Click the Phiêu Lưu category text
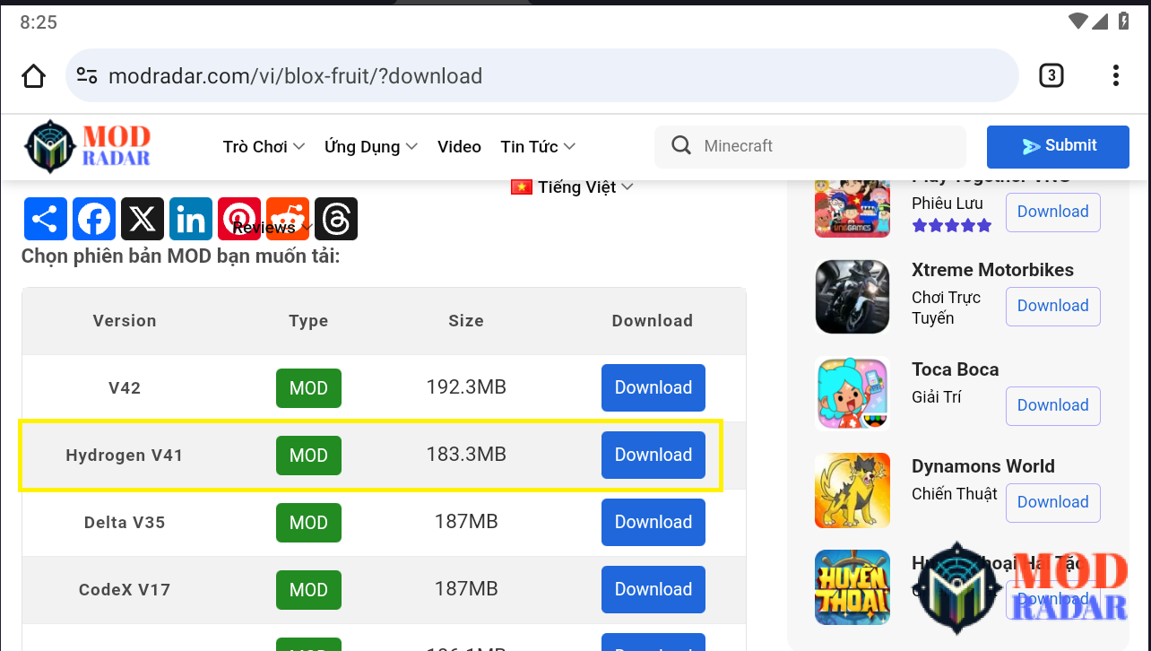1151x651 pixels. [x=948, y=204]
